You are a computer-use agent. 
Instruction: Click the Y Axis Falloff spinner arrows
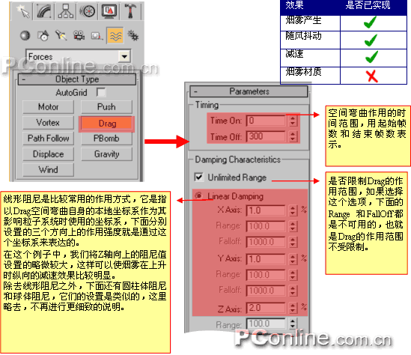click(x=293, y=291)
